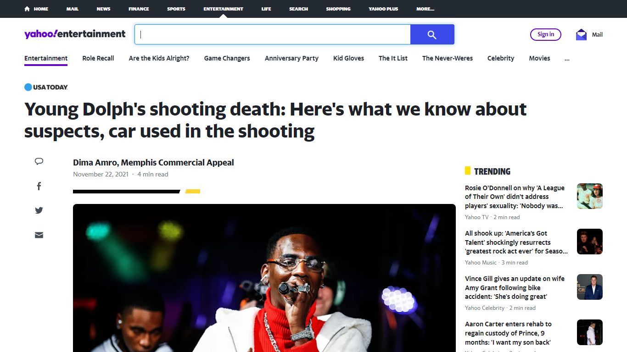
Task: Expand MORE... in the top bar
Action: pos(425,9)
